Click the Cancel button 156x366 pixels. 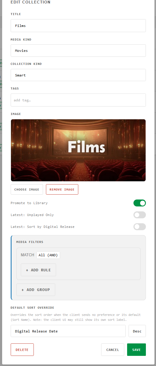pyautogui.click(x=113, y=349)
